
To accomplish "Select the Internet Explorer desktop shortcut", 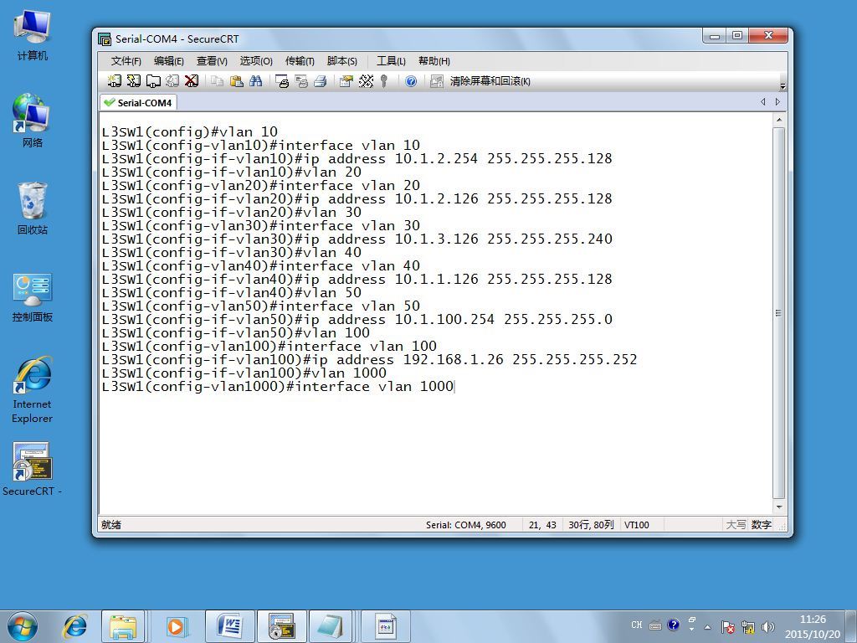I will pos(33,390).
